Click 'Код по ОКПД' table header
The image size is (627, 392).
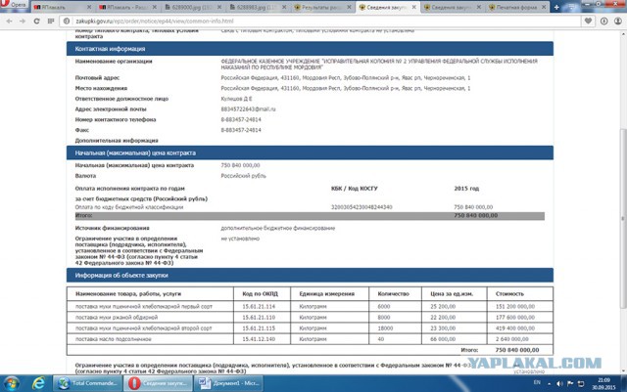pyautogui.click(x=260, y=294)
